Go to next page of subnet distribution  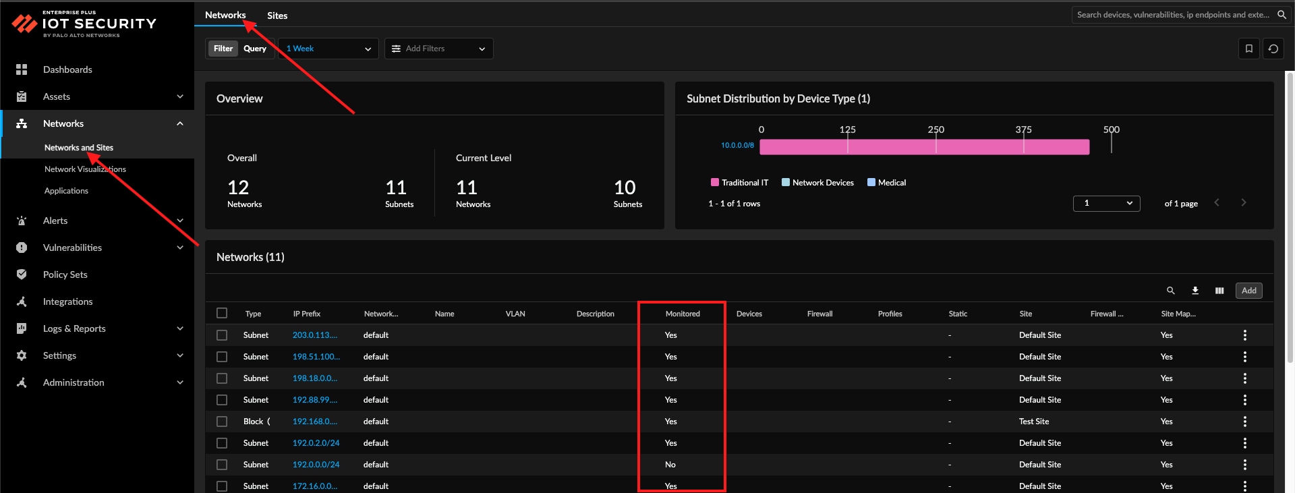coord(1244,202)
